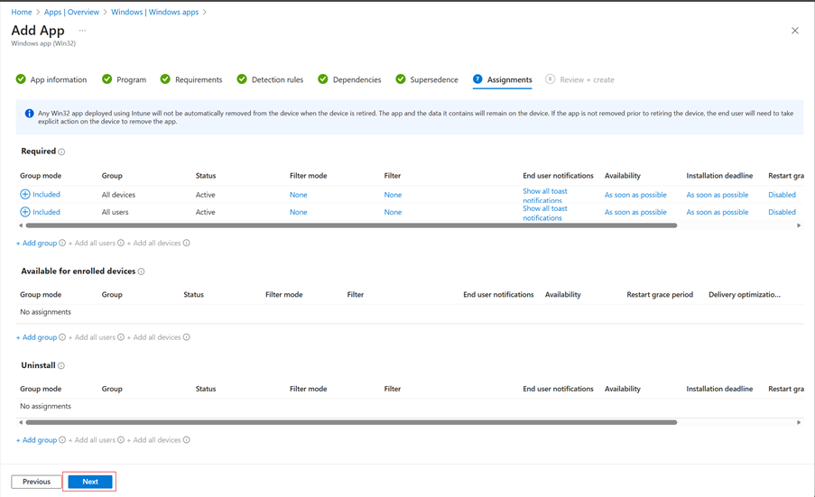Click the Home breadcrumb link

(x=22, y=12)
